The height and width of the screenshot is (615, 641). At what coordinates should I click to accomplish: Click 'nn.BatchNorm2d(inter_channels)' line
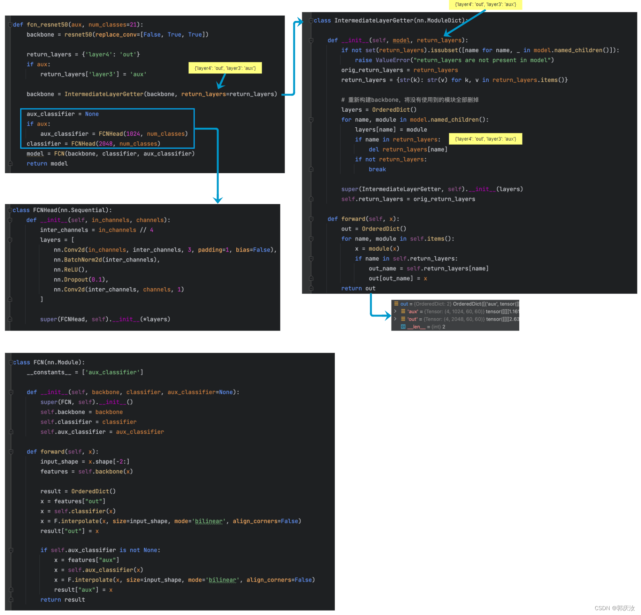tap(107, 260)
